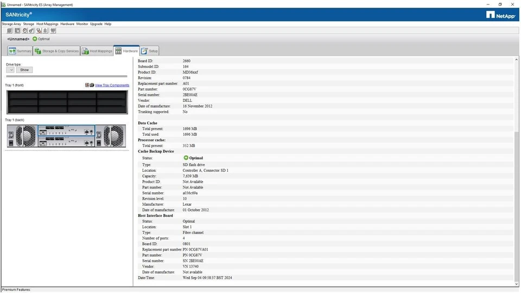The image size is (521, 293).
Task: Open the Host Mappings menu in menu bar
Action: [x=47, y=24]
